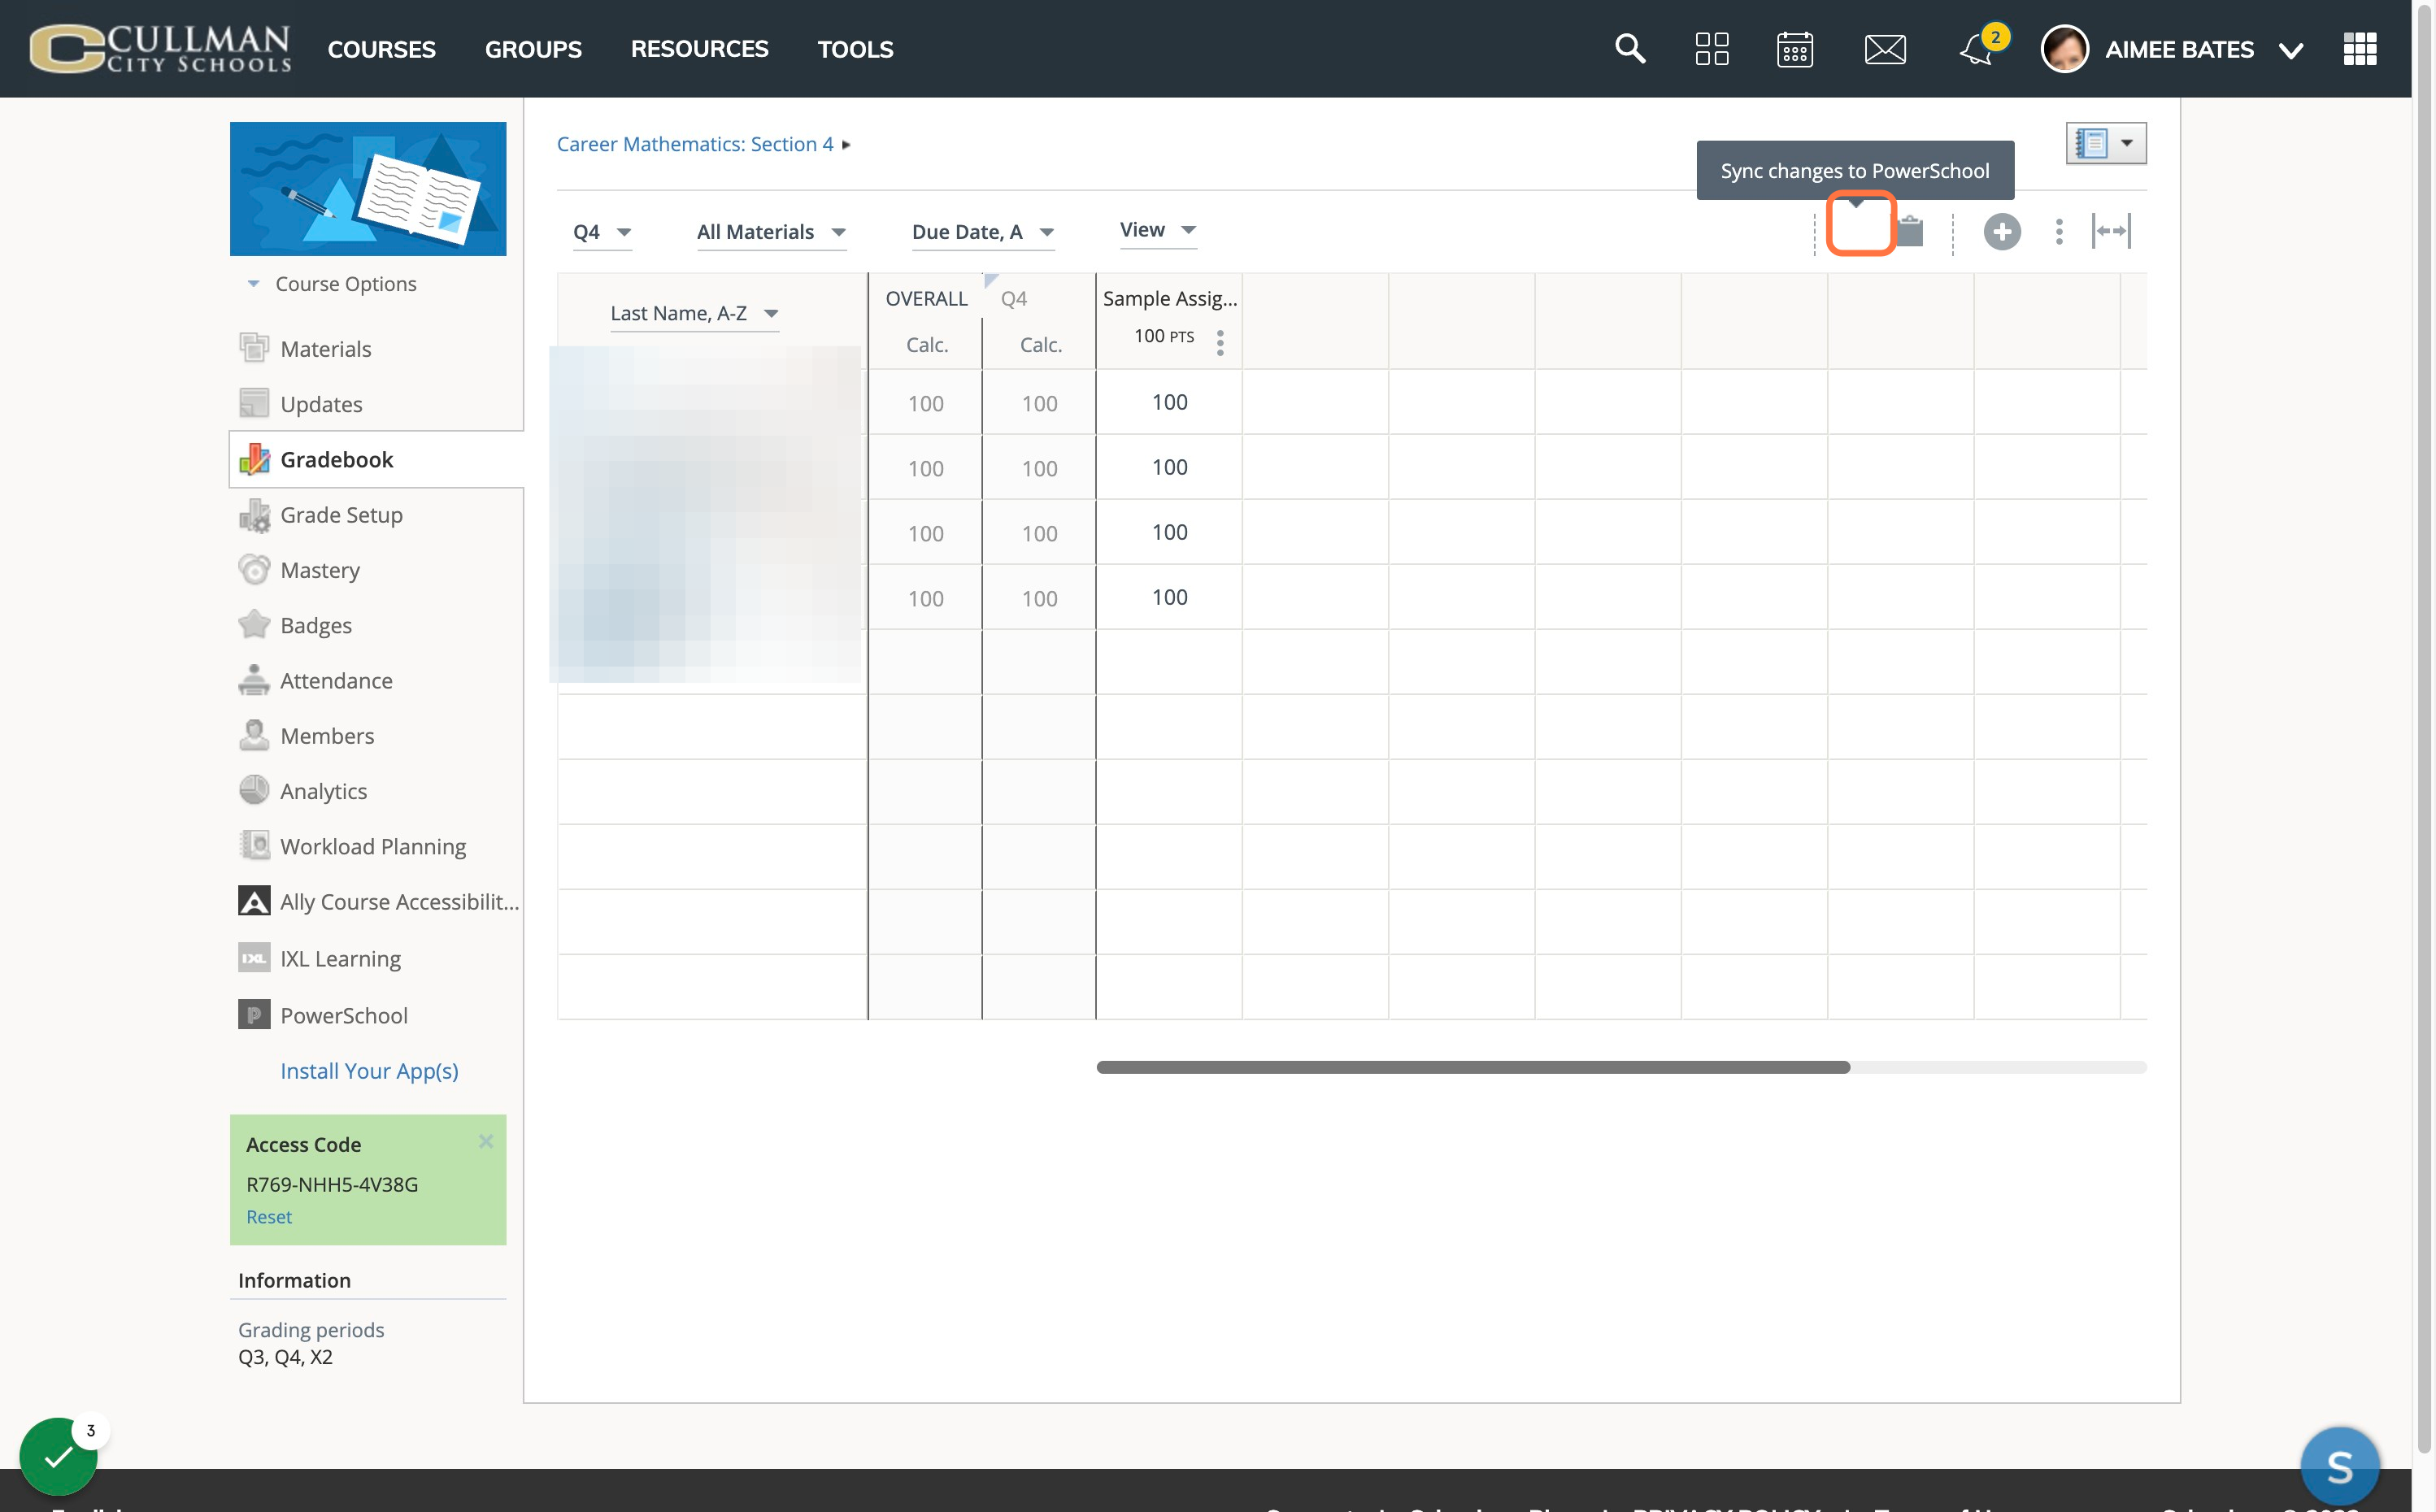The height and width of the screenshot is (1512, 2436).
Task: Go to Grade Setup in sidebar
Action: (x=341, y=515)
